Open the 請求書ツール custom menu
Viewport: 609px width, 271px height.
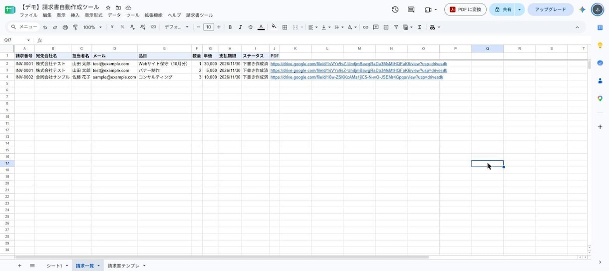tap(200, 15)
